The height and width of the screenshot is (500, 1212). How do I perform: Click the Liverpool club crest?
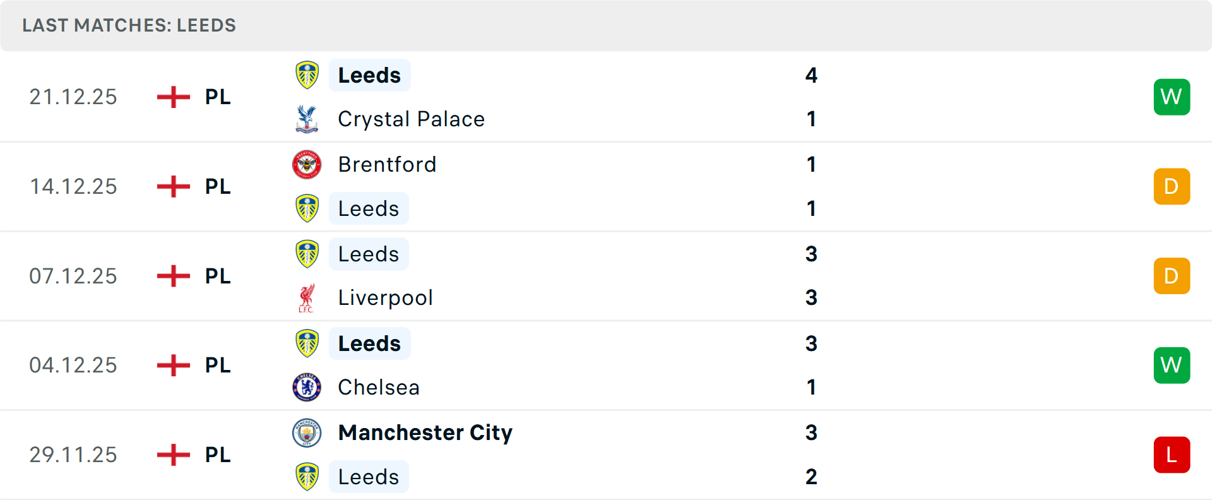point(307,298)
